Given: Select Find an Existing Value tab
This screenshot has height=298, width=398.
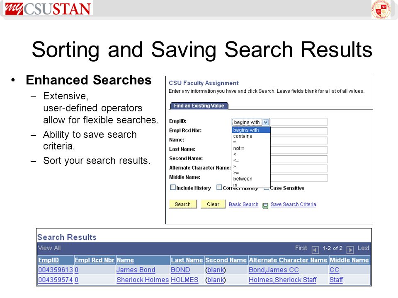Looking at the screenshot, I should [x=199, y=106].
